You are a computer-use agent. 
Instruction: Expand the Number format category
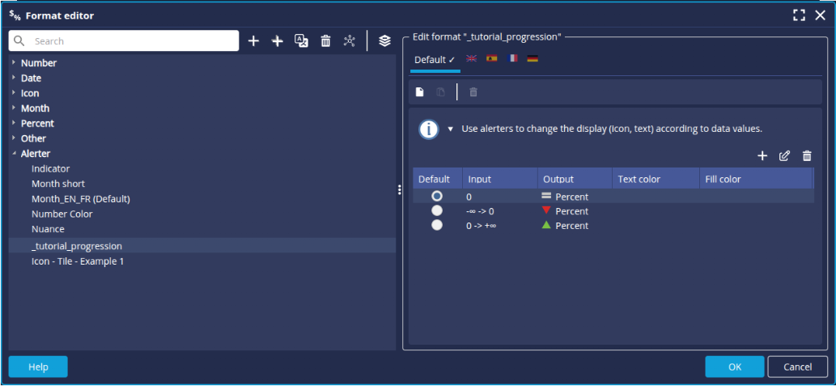14,63
